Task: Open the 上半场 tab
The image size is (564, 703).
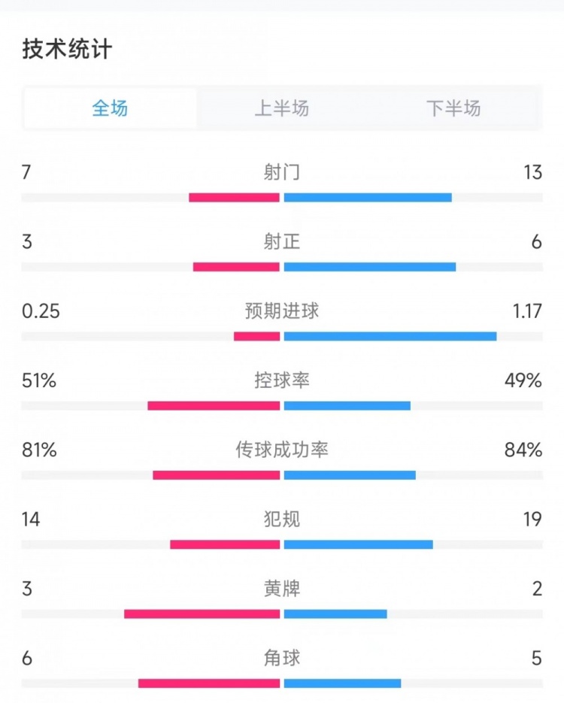Action: pyautogui.click(x=281, y=108)
